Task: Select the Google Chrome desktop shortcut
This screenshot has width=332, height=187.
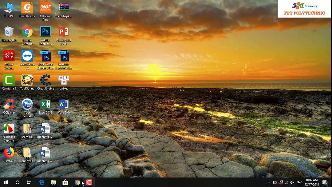Action: coord(27,36)
